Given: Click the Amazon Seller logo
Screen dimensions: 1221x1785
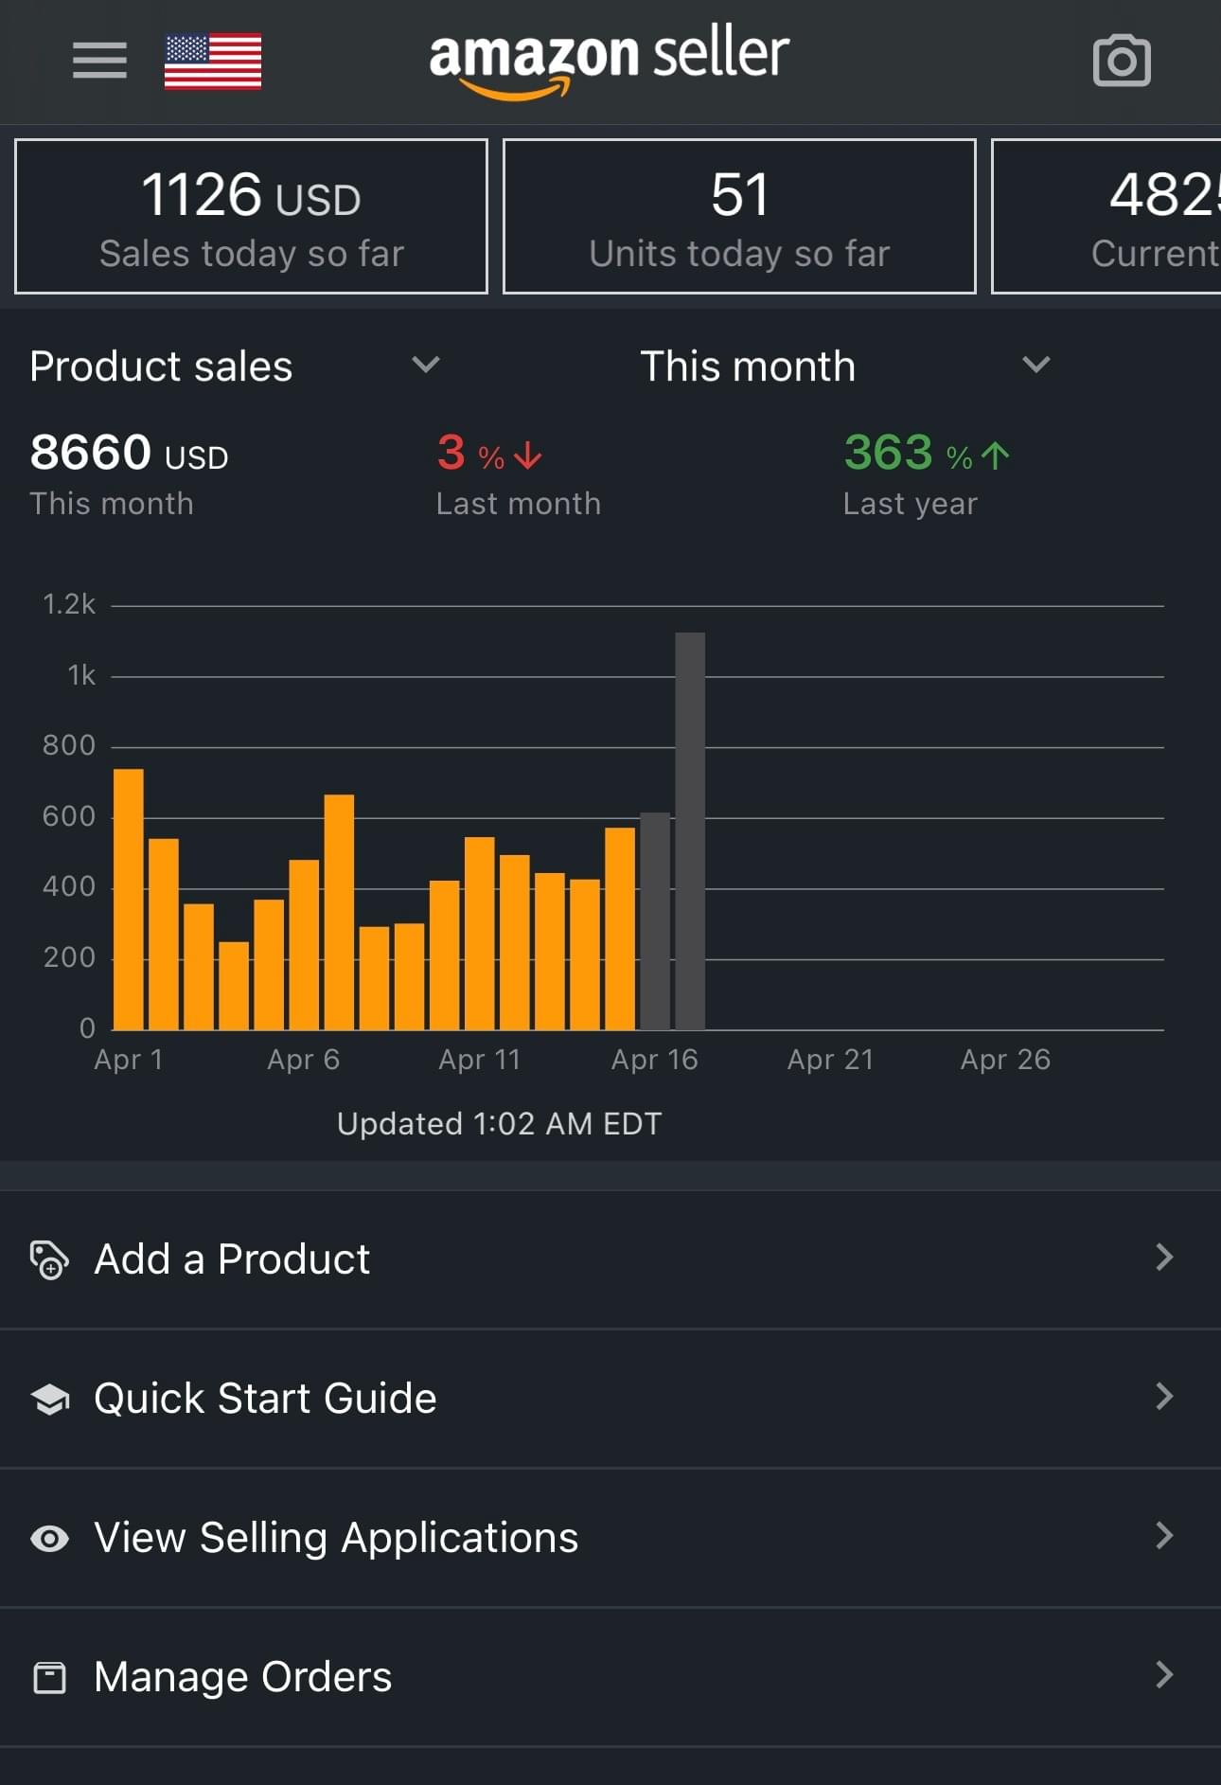Looking at the screenshot, I should (x=609, y=59).
